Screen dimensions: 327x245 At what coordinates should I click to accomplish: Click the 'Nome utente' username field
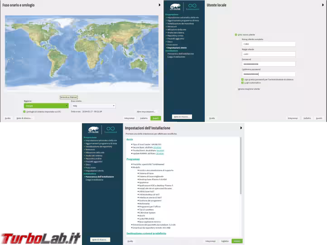point(269,54)
